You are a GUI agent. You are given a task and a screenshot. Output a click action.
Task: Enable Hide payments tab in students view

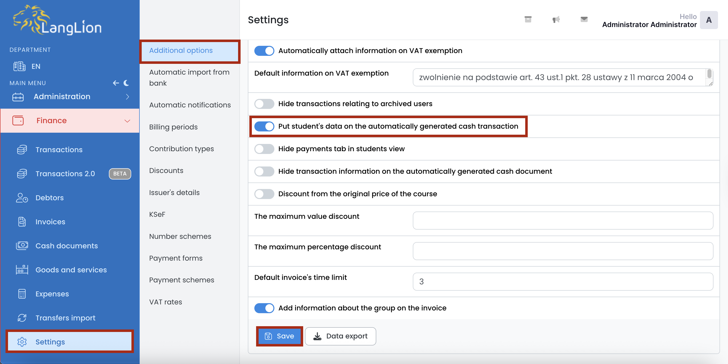click(x=264, y=149)
